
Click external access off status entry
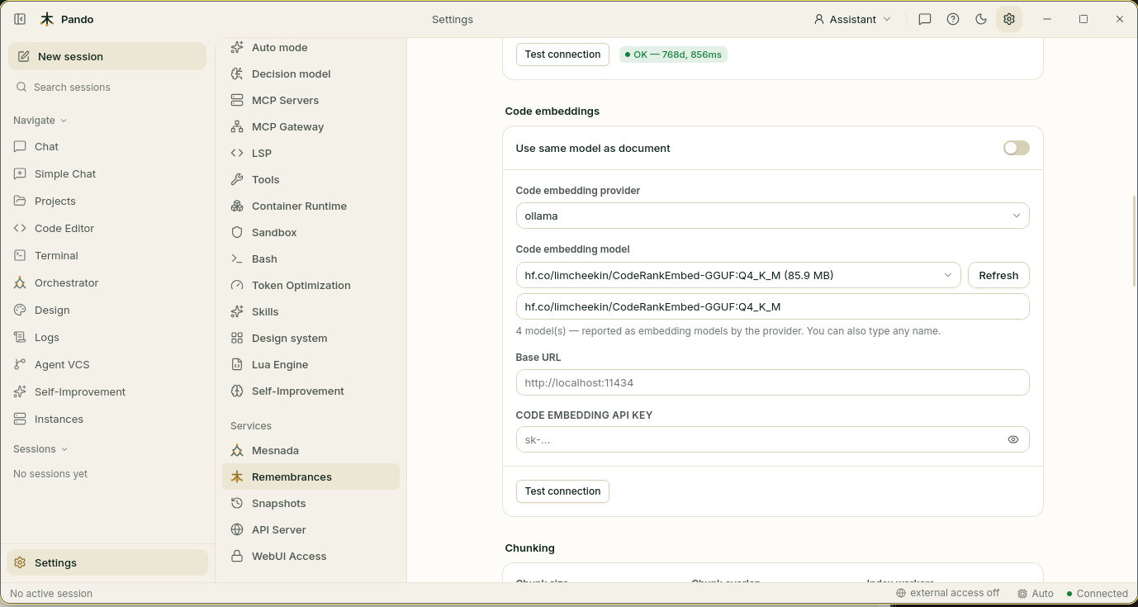pos(947,593)
